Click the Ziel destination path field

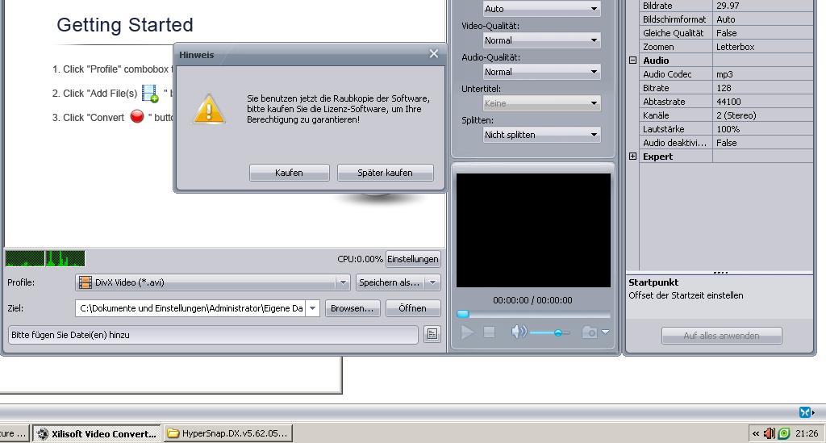190,308
